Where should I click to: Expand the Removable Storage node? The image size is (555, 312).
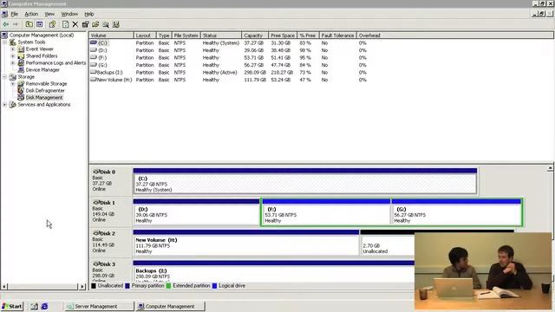tap(13, 84)
